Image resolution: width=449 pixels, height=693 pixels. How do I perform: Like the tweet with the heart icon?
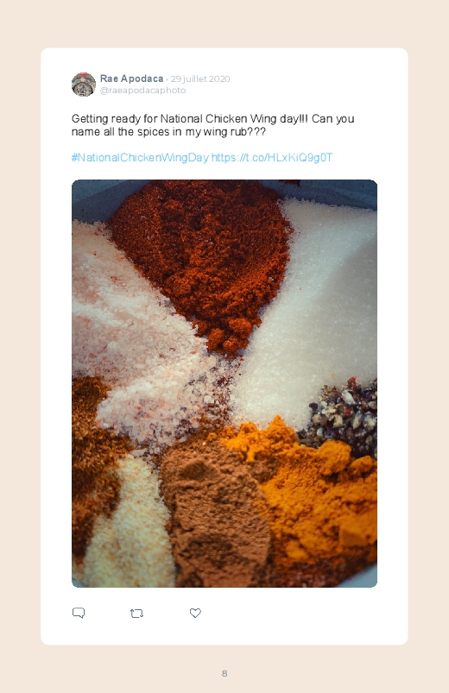click(x=195, y=613)
